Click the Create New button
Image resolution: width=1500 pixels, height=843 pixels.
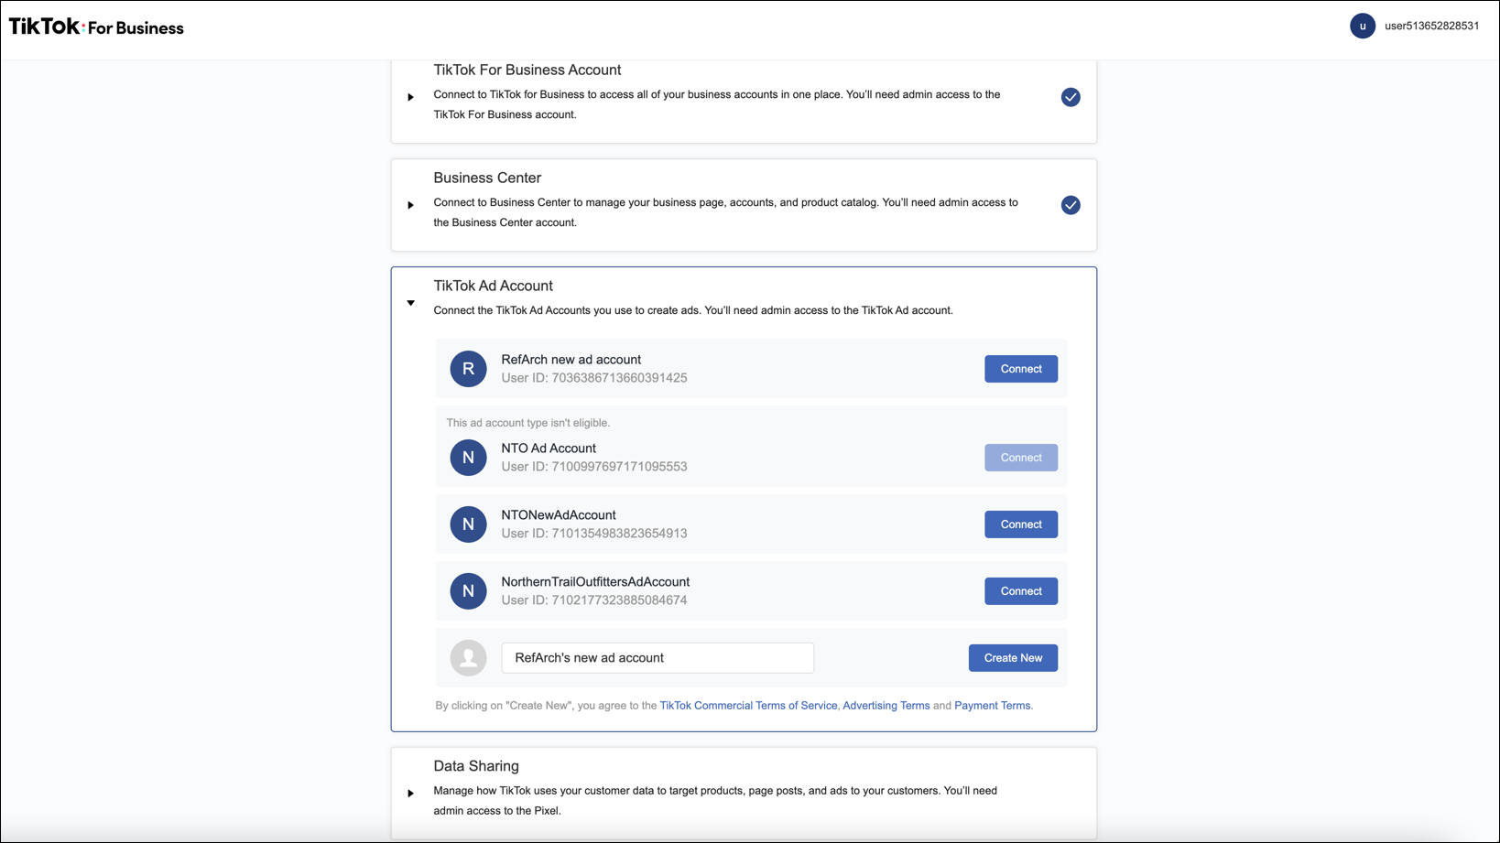click(1013, 657)
